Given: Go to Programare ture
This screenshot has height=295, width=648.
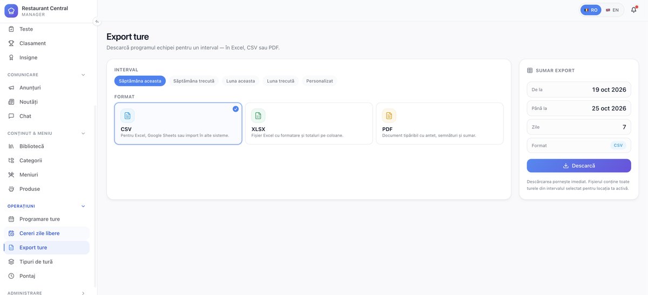Looking at the screenshot, I should (46, 219).
